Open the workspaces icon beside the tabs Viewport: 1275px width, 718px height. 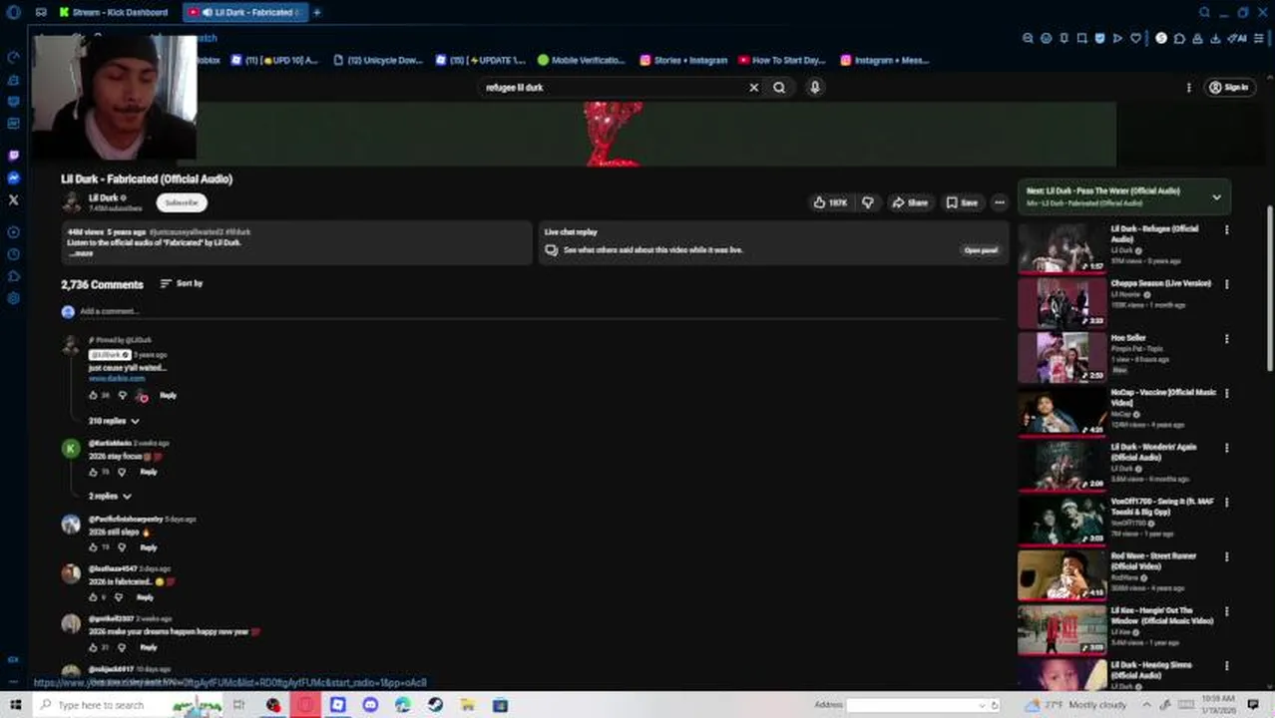pos(41,12)
